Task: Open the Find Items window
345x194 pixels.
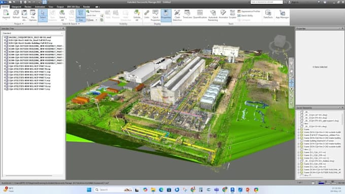Action: (93, 11)
